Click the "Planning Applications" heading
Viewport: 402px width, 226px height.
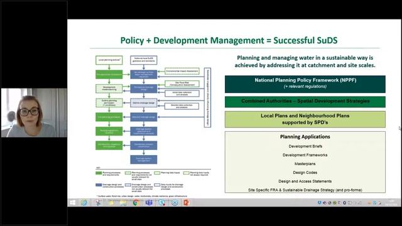pos(305,137)
